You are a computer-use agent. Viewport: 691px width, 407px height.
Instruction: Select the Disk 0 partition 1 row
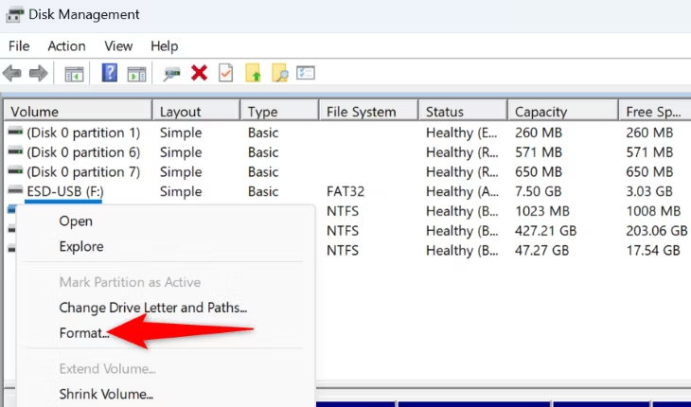point(345,133)
